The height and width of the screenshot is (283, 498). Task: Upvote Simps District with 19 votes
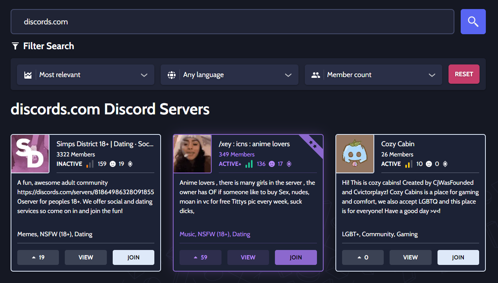[38, 257]
